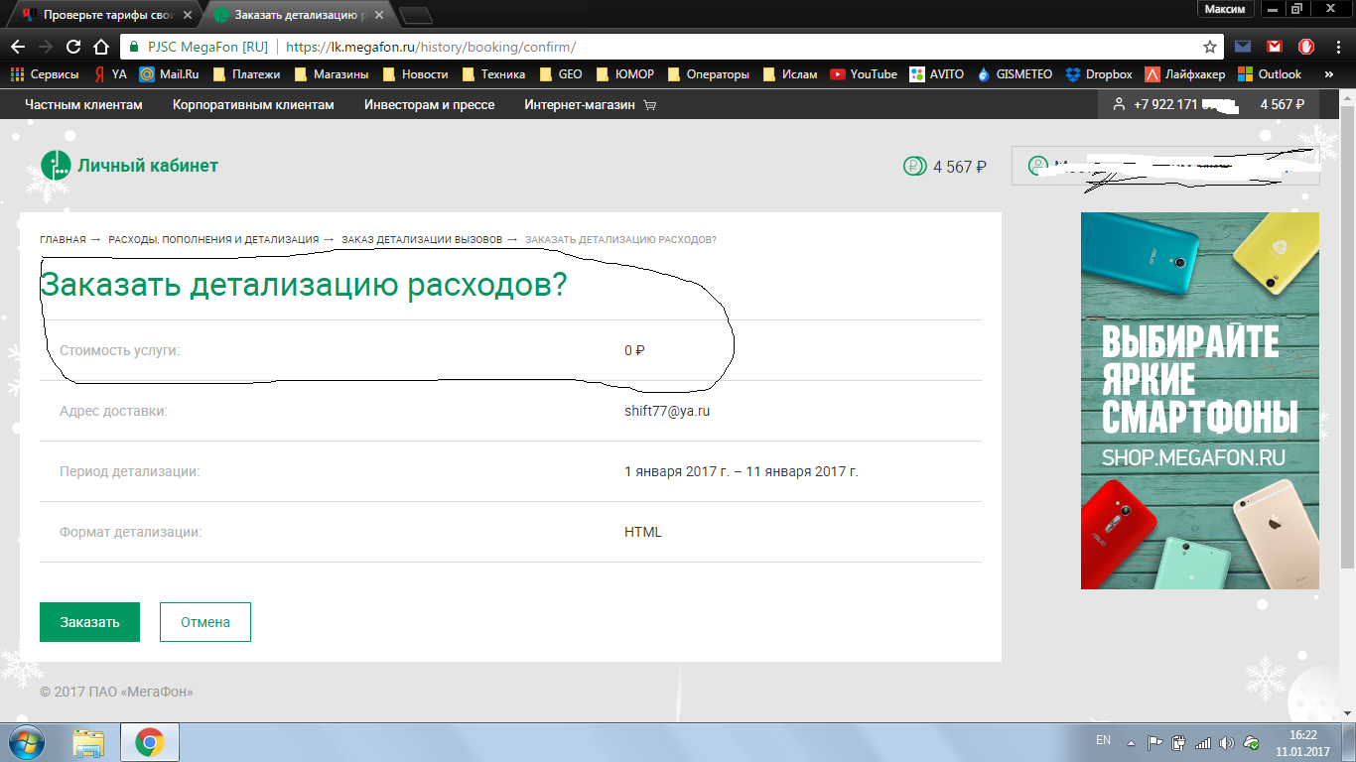
Task: Open the ЮМОР bookmarks folder
Action: pos(624,74)
